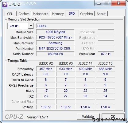Open the Caches tab
The image size is (128, 123).
tap(24, 14)
